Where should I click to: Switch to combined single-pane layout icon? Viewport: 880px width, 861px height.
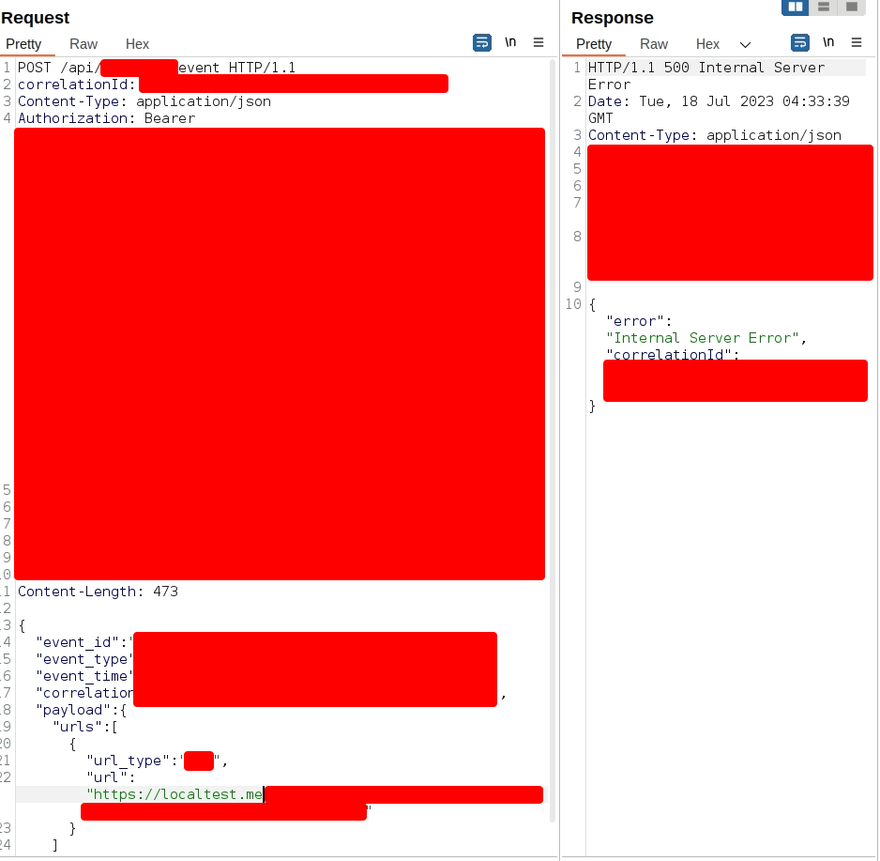pyautogui.click(x=851, y=8)
